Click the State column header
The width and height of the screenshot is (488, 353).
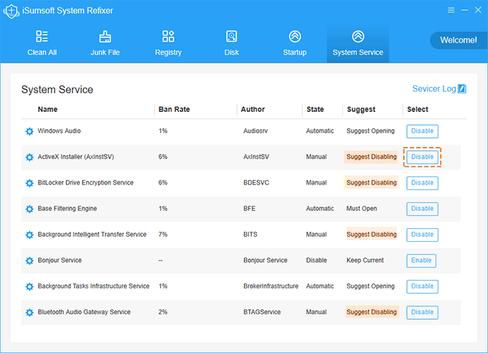[315, 109]
